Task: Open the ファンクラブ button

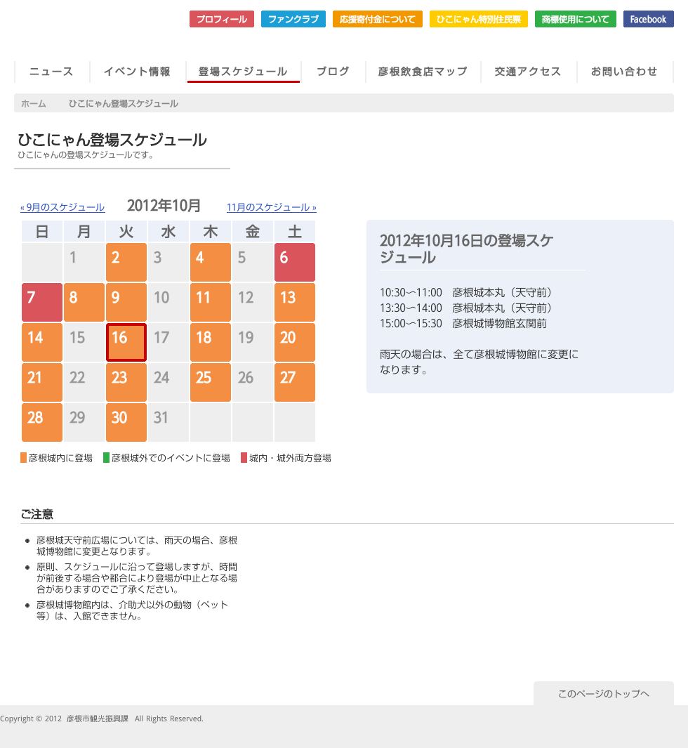Action: 293,19
